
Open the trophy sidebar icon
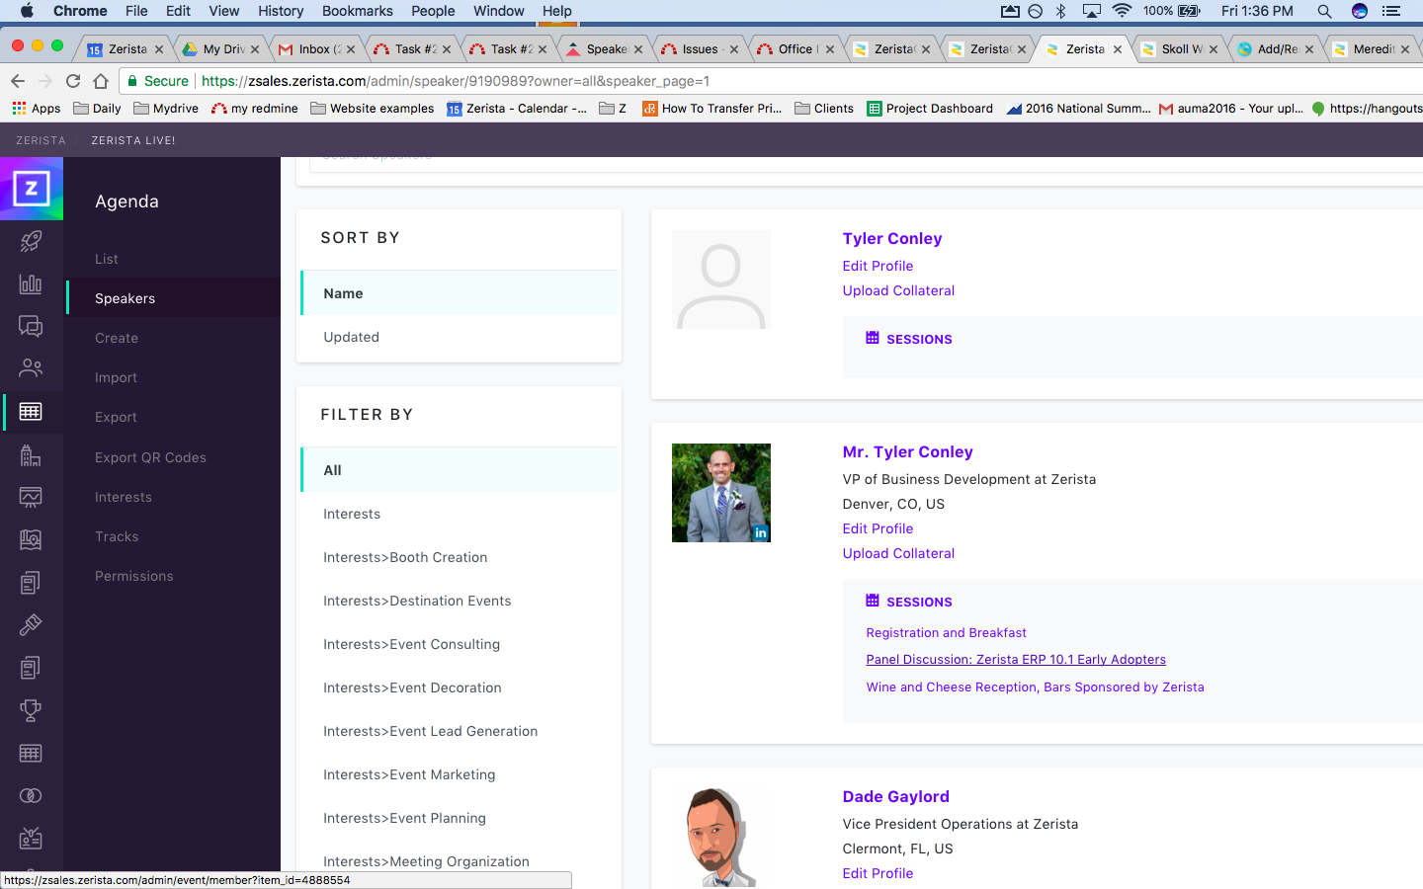coord(31,710)
